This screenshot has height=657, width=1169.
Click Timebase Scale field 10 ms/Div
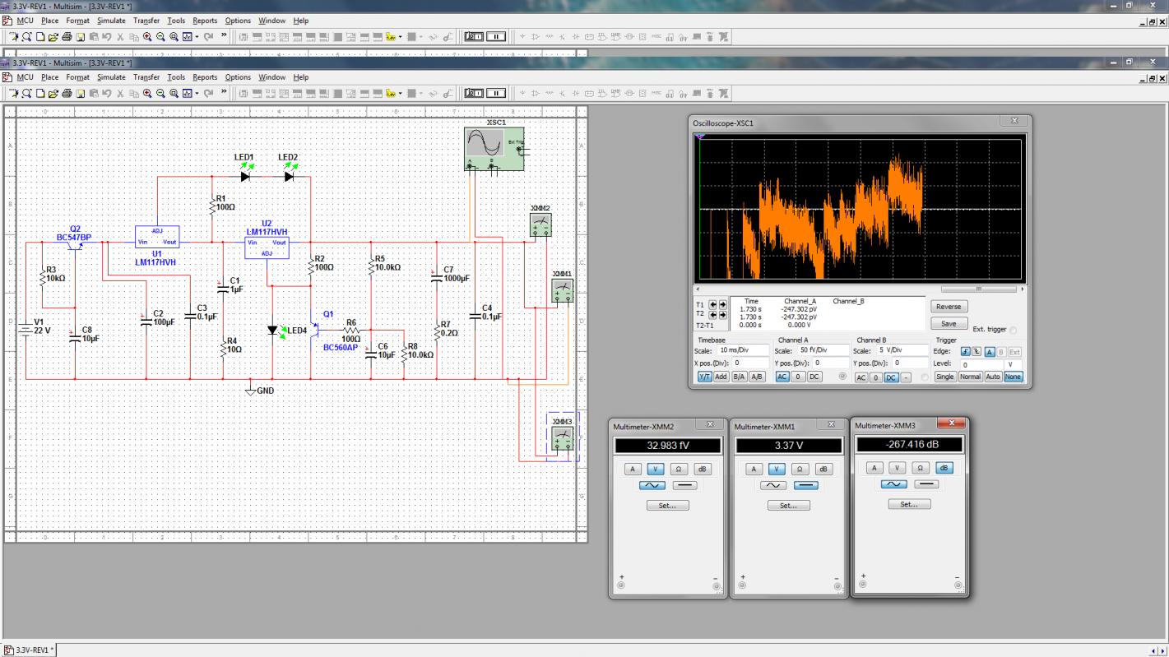pos(743,351)
